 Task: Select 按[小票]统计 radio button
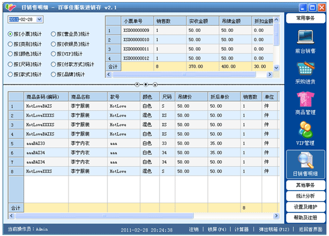(10, 34)
